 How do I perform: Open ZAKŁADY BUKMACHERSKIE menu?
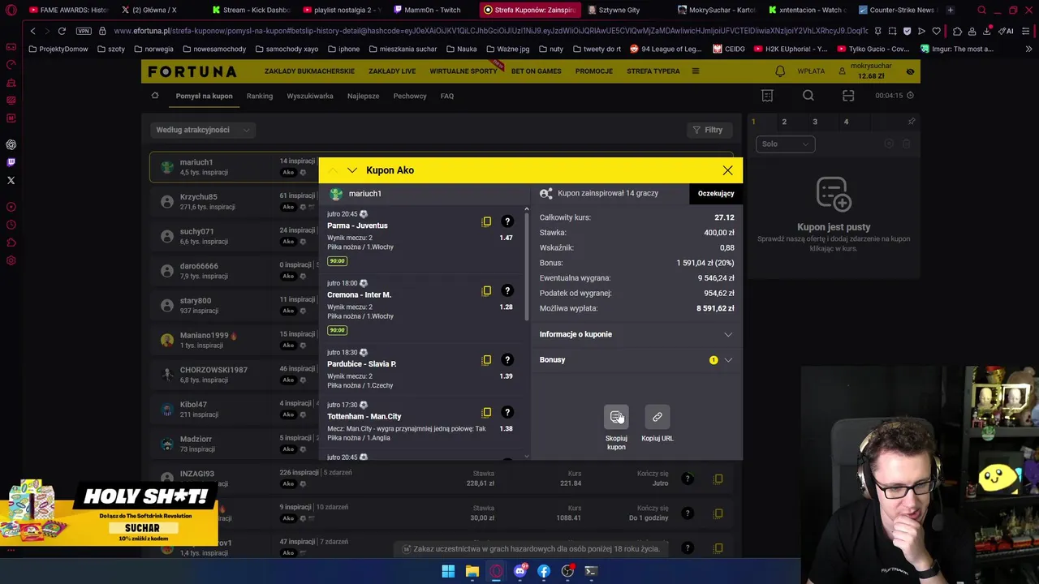point(309,71)
